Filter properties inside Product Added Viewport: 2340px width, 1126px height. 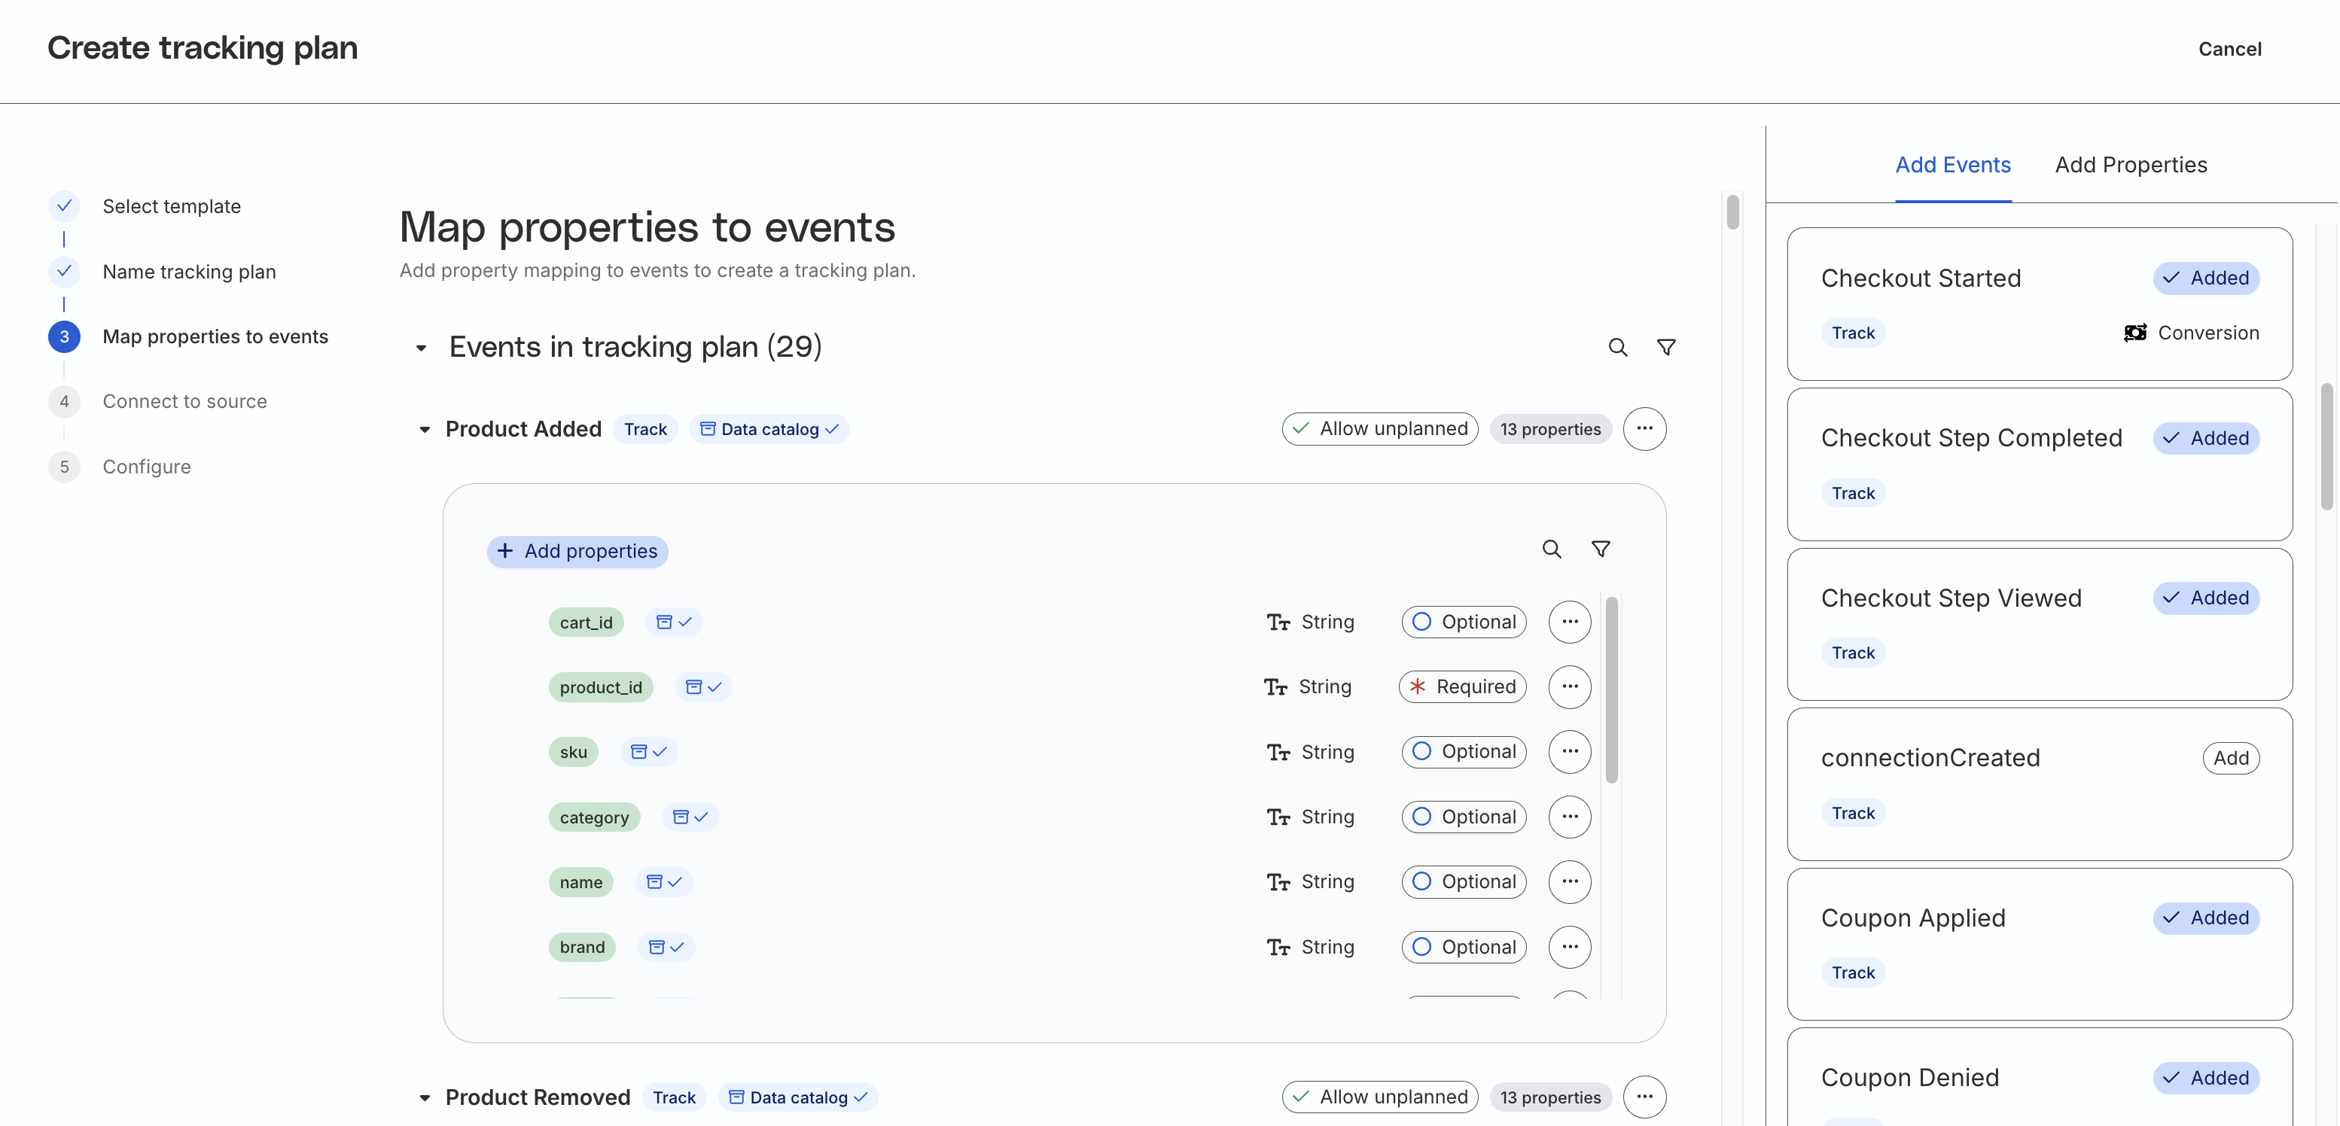[1601, 549]
